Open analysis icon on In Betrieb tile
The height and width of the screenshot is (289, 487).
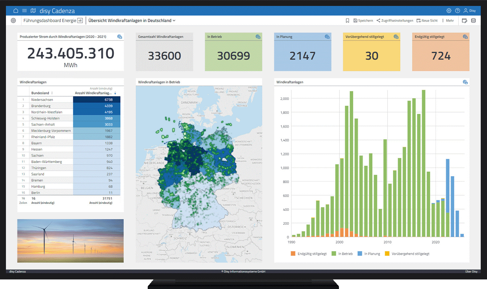258,37
